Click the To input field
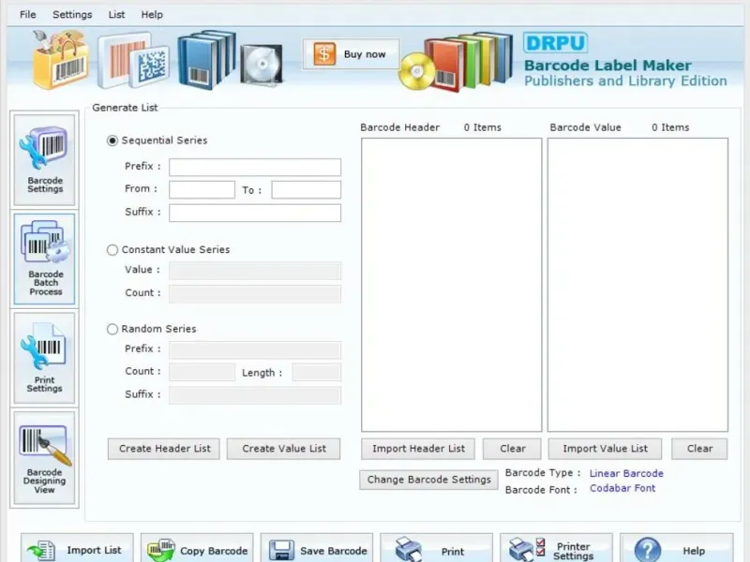The height and width of the screenshot is (562, 750). click(307, 190)
